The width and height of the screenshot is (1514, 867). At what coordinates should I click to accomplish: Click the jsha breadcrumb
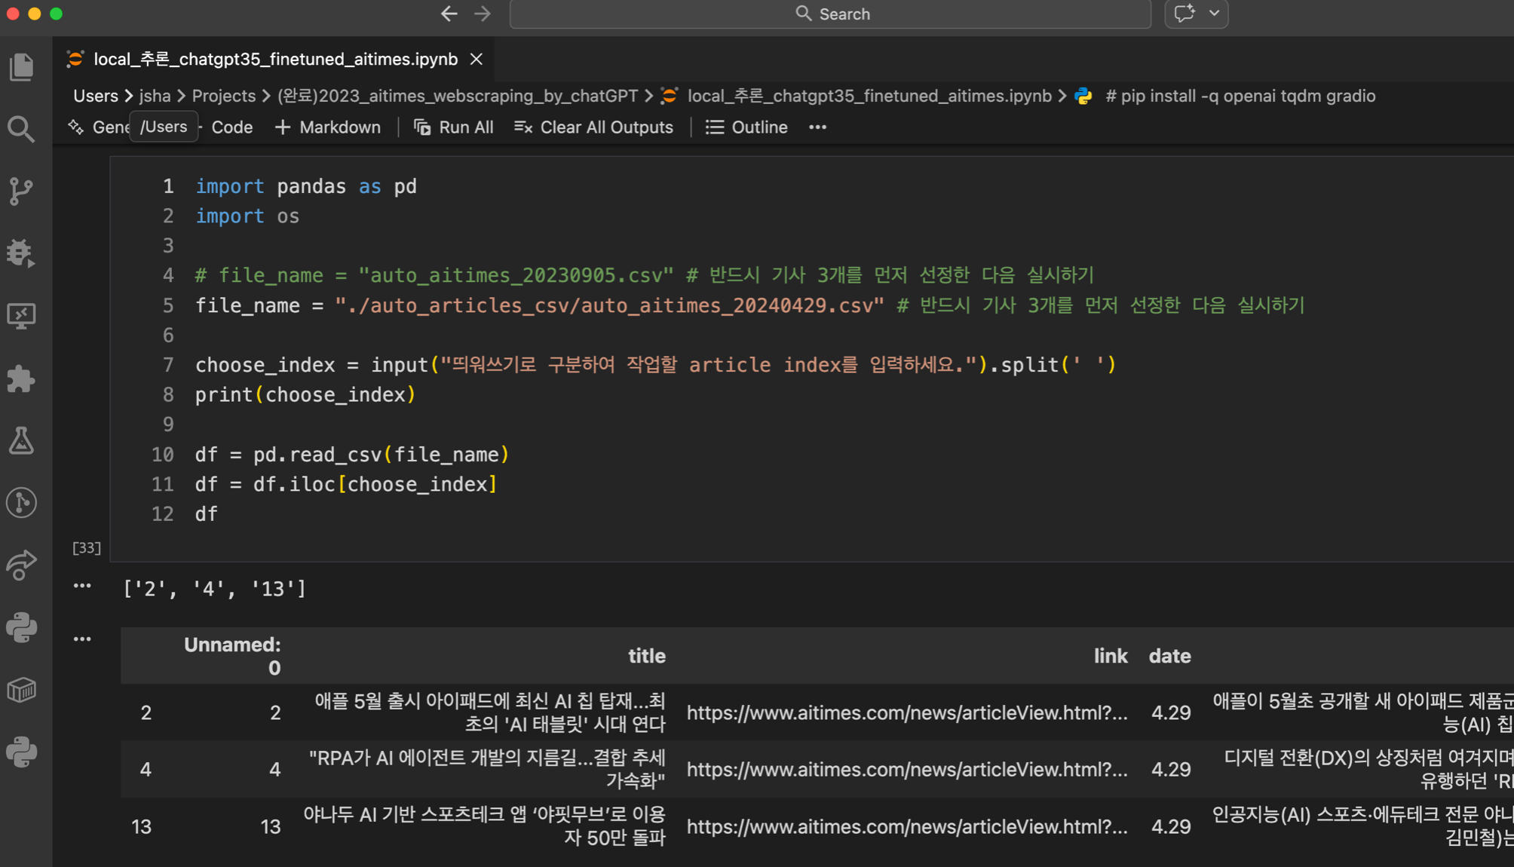click(155, 96)
